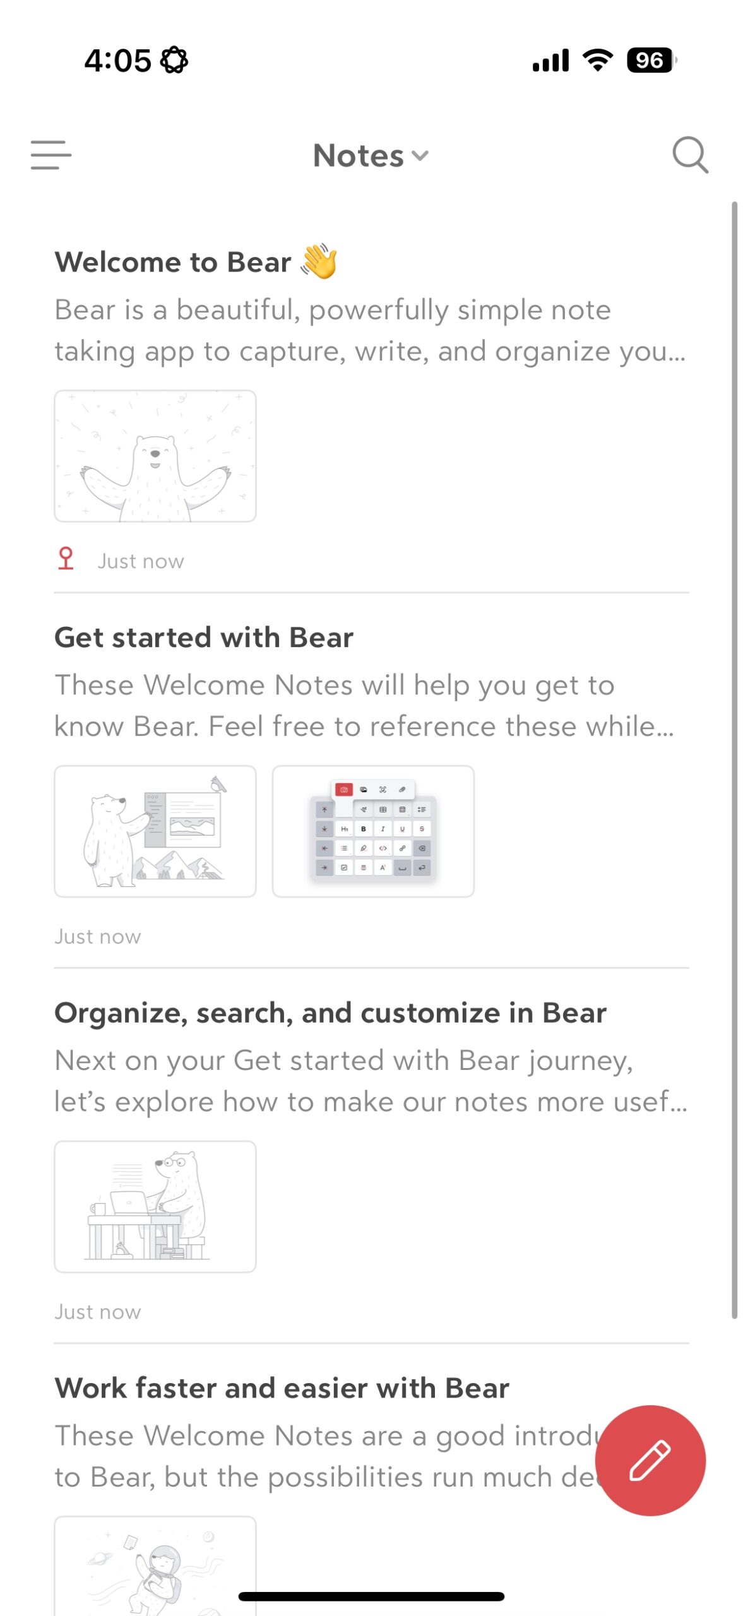Tap the bear pointing at screen thumbnail
The width and height of the screenshot is (743, 1616).
point(155,831)
